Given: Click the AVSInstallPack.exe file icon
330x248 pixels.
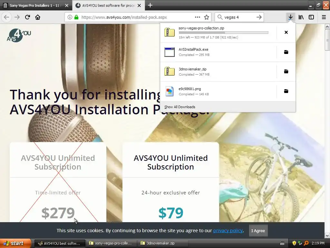Looking at the screenshot, I should point(170,52).
